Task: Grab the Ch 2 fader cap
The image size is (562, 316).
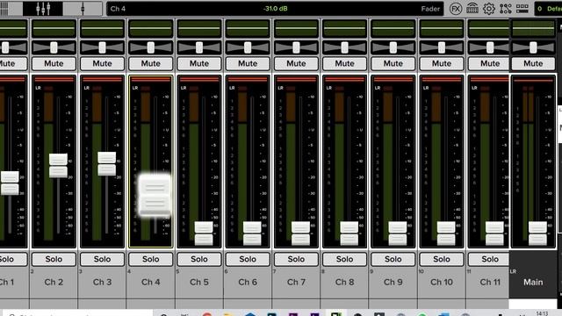Action: click(58, 166)
